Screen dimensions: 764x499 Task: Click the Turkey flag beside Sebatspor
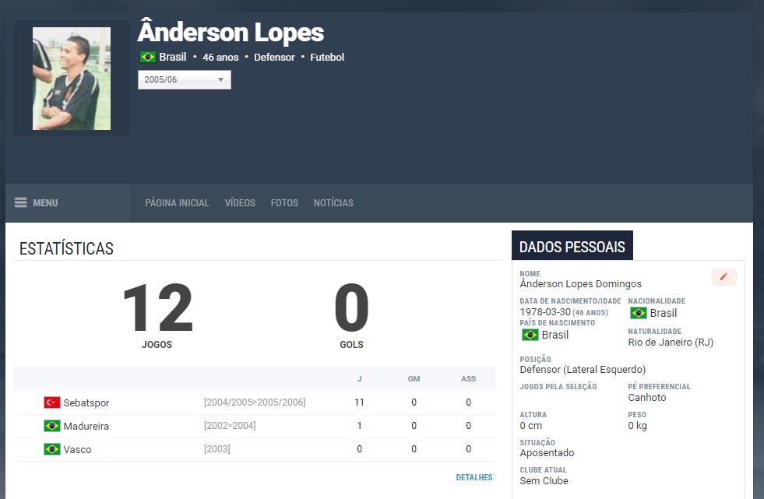pyautogui.click(x=52, y=402)
